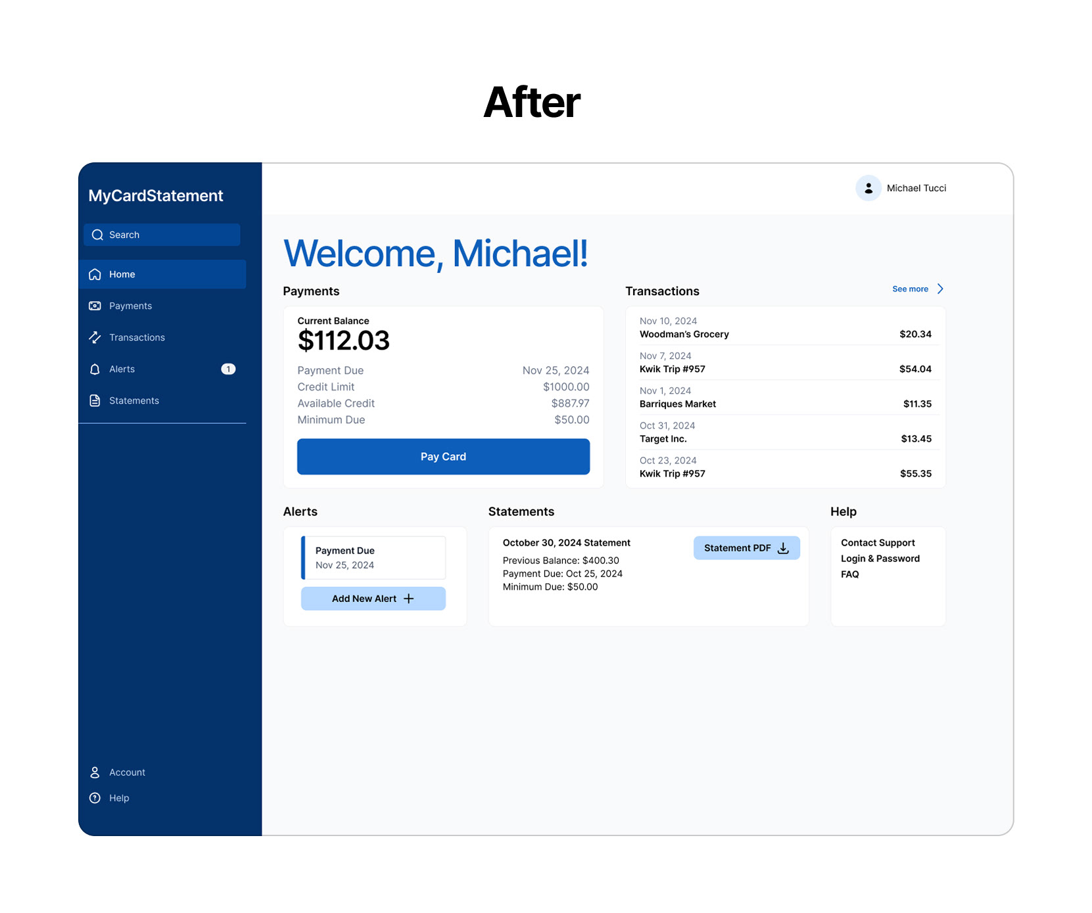This screenshot has width=1092, height=913.
Task: Open the FAQ link
Action: tap(850, 574)
